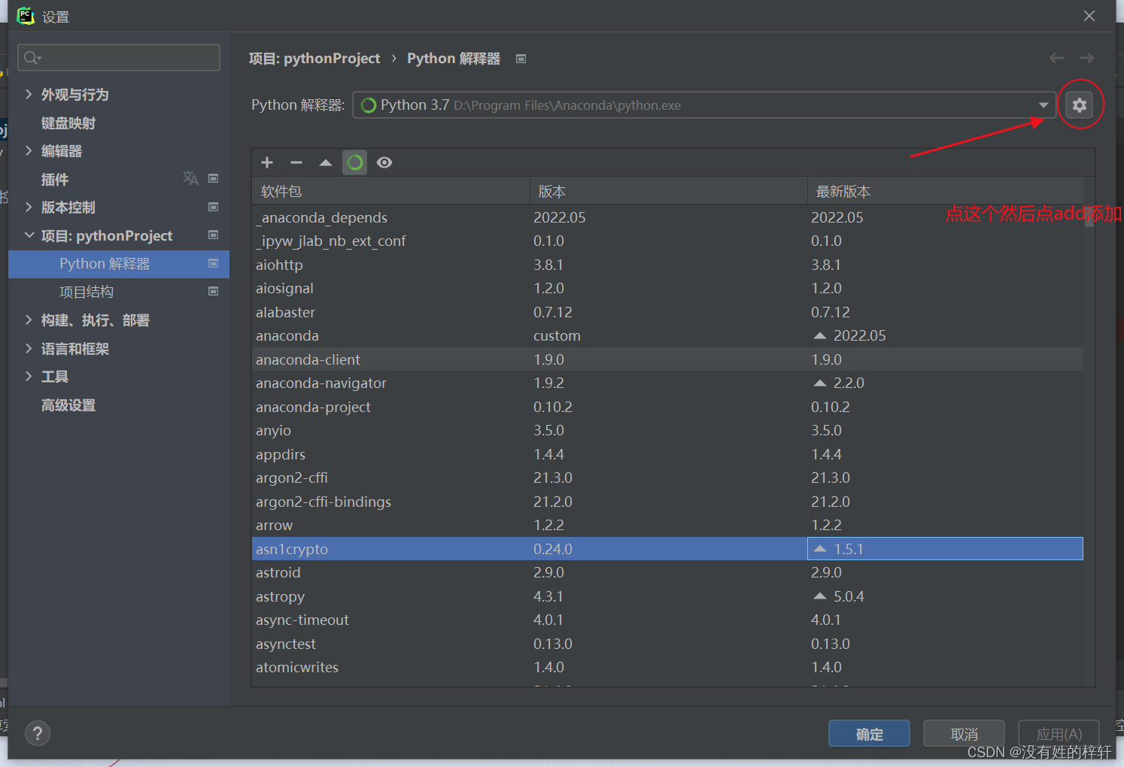Click upgrade arrow beside anaconda 2022.05

(x=820, y=335)
